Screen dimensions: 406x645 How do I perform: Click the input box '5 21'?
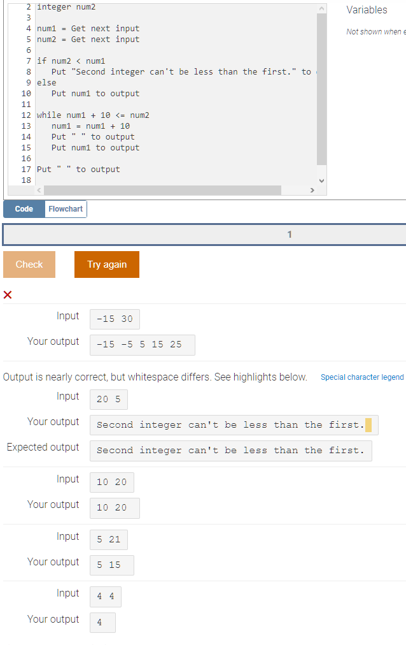[x=109, y=540]
